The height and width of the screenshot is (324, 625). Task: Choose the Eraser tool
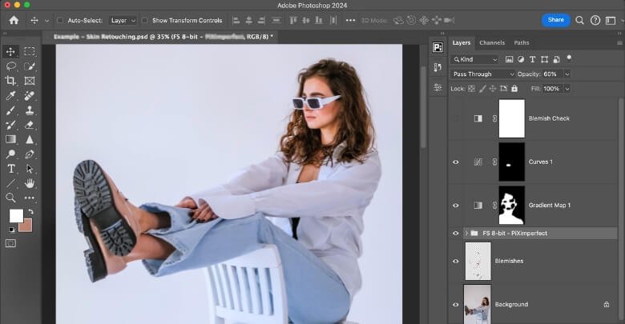(29, 125)
